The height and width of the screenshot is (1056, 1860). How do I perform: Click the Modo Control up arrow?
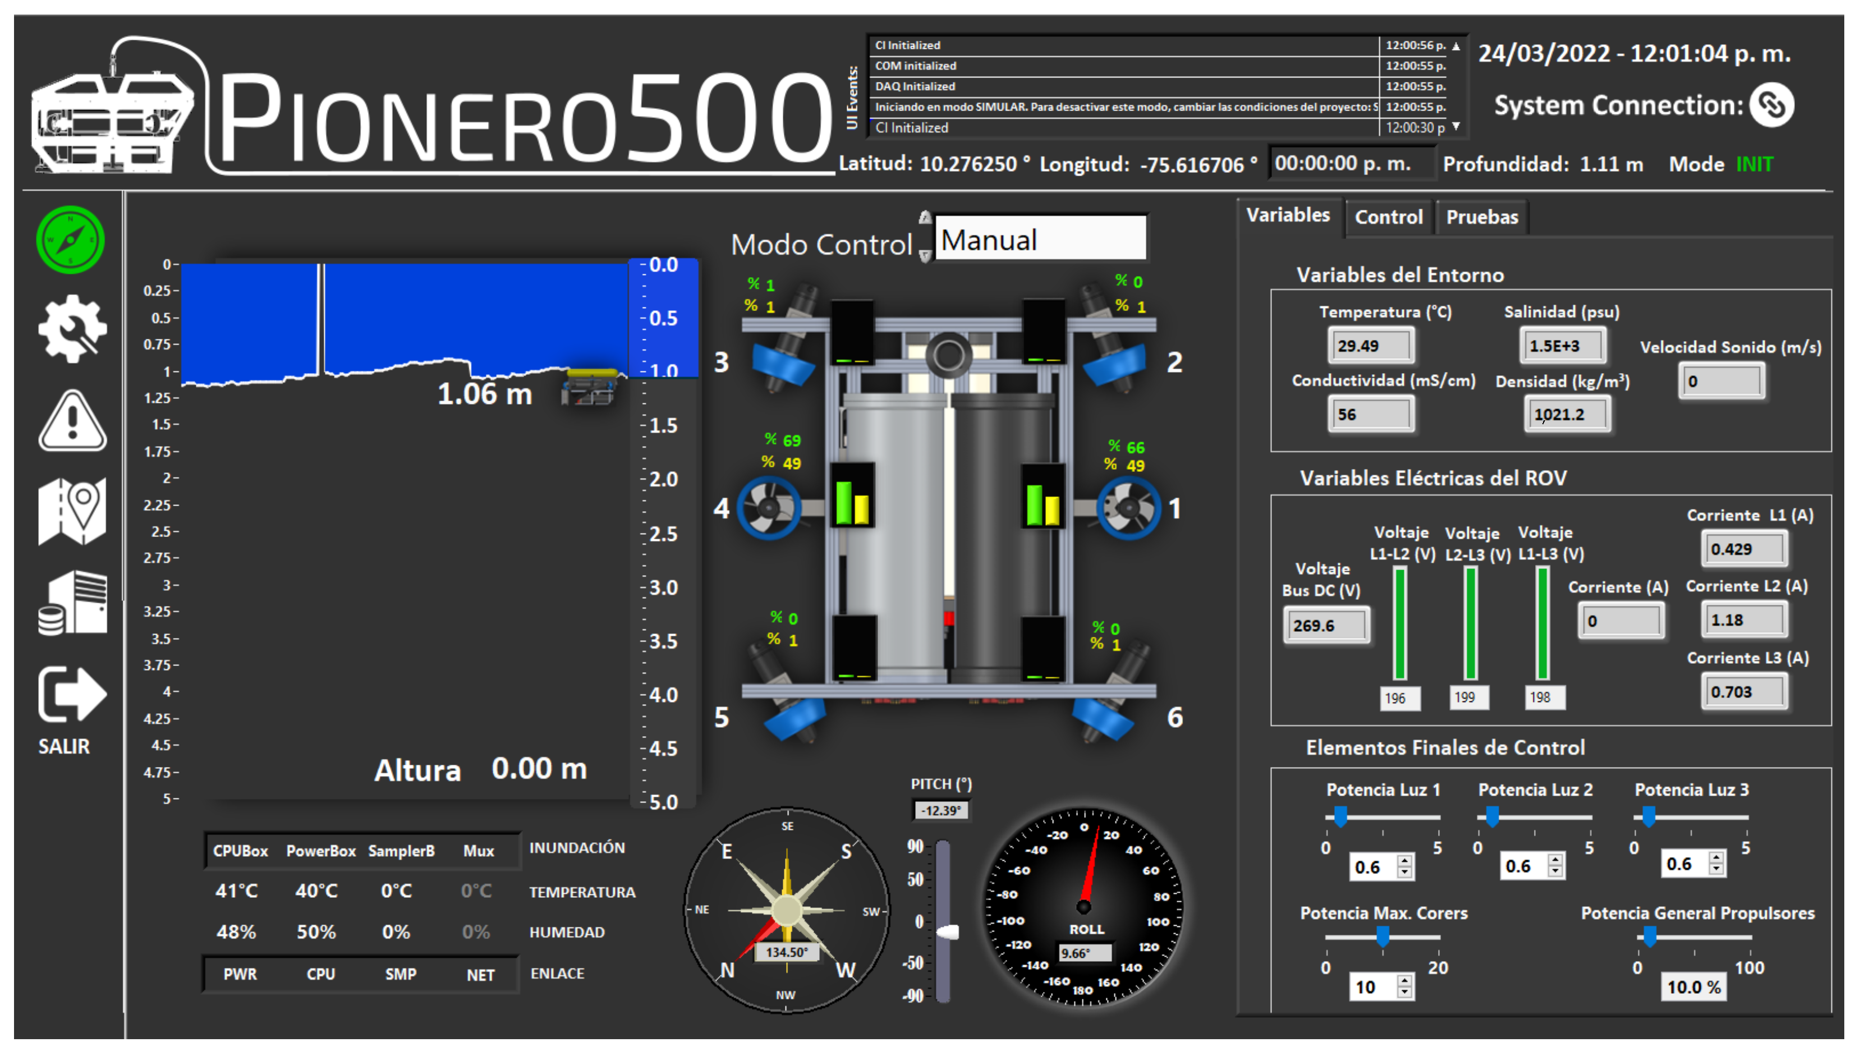[x=925, y=218]
